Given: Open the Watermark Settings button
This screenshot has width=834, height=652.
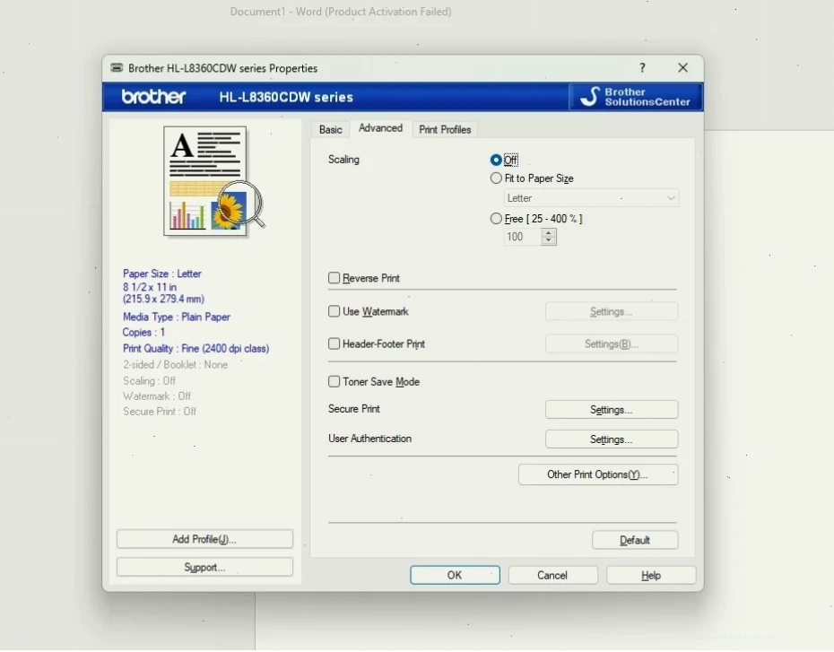Looking at the screenshot, I should [611, 311].
